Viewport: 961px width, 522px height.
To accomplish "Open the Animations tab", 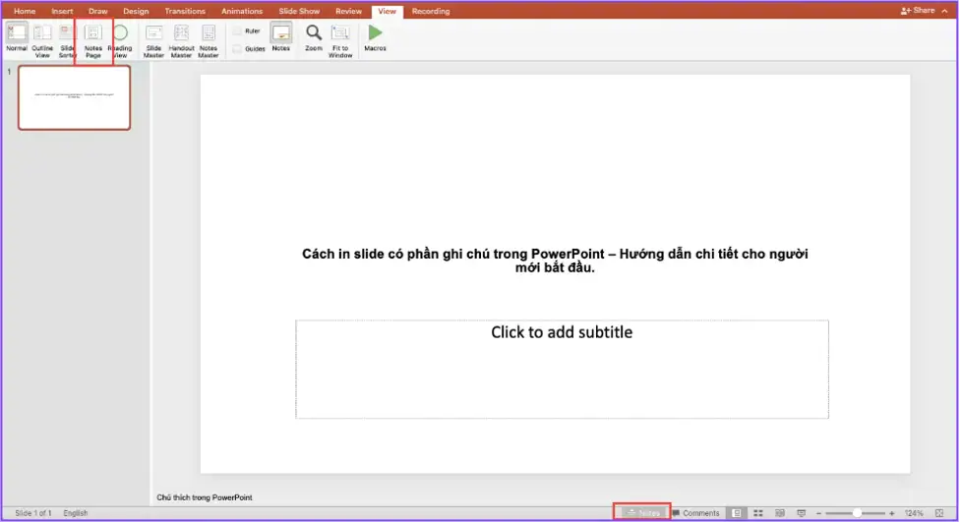I will 241,11.
